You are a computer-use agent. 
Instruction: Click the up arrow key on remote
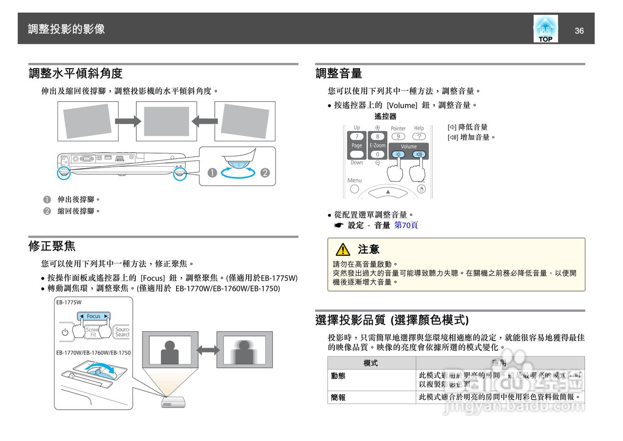[388, 192]
